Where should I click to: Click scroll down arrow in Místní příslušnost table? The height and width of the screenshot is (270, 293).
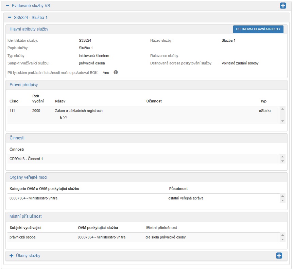click(282, 240)
